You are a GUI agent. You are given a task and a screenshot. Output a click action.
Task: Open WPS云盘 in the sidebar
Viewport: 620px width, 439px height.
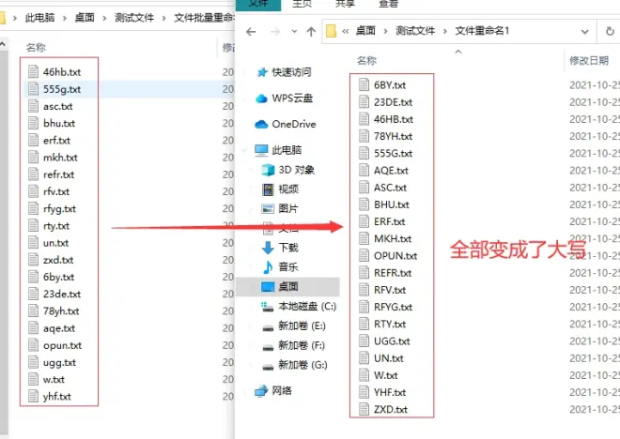(292, 98)
